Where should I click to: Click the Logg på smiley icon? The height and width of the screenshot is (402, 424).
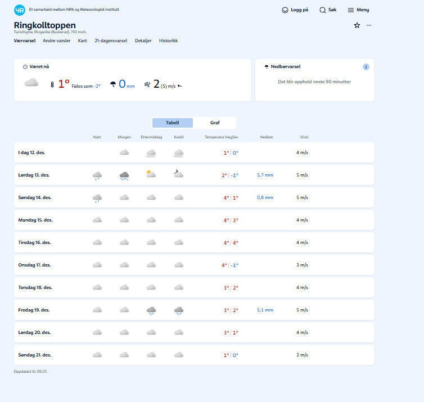[x=285, y=10]
